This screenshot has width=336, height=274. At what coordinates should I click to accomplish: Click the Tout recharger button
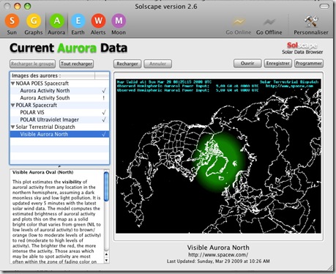click(77, 64)
